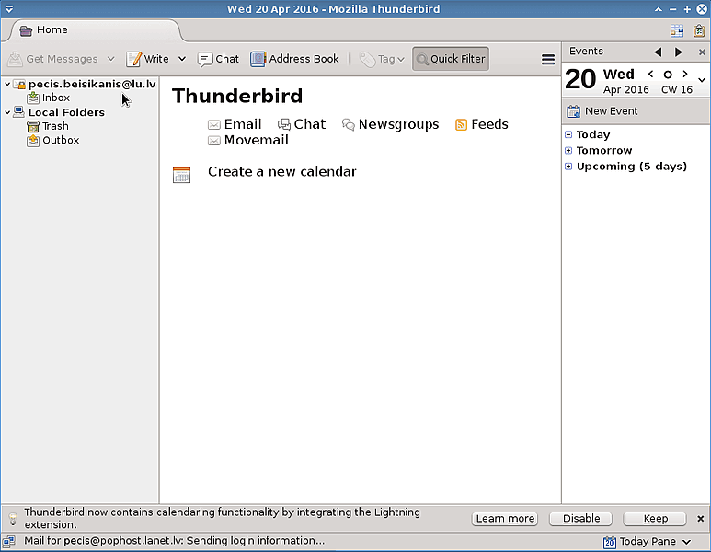The height and width of the screenshot is (552, 711).
Task: Jump to today using circle button
Action: coord(668,74)
